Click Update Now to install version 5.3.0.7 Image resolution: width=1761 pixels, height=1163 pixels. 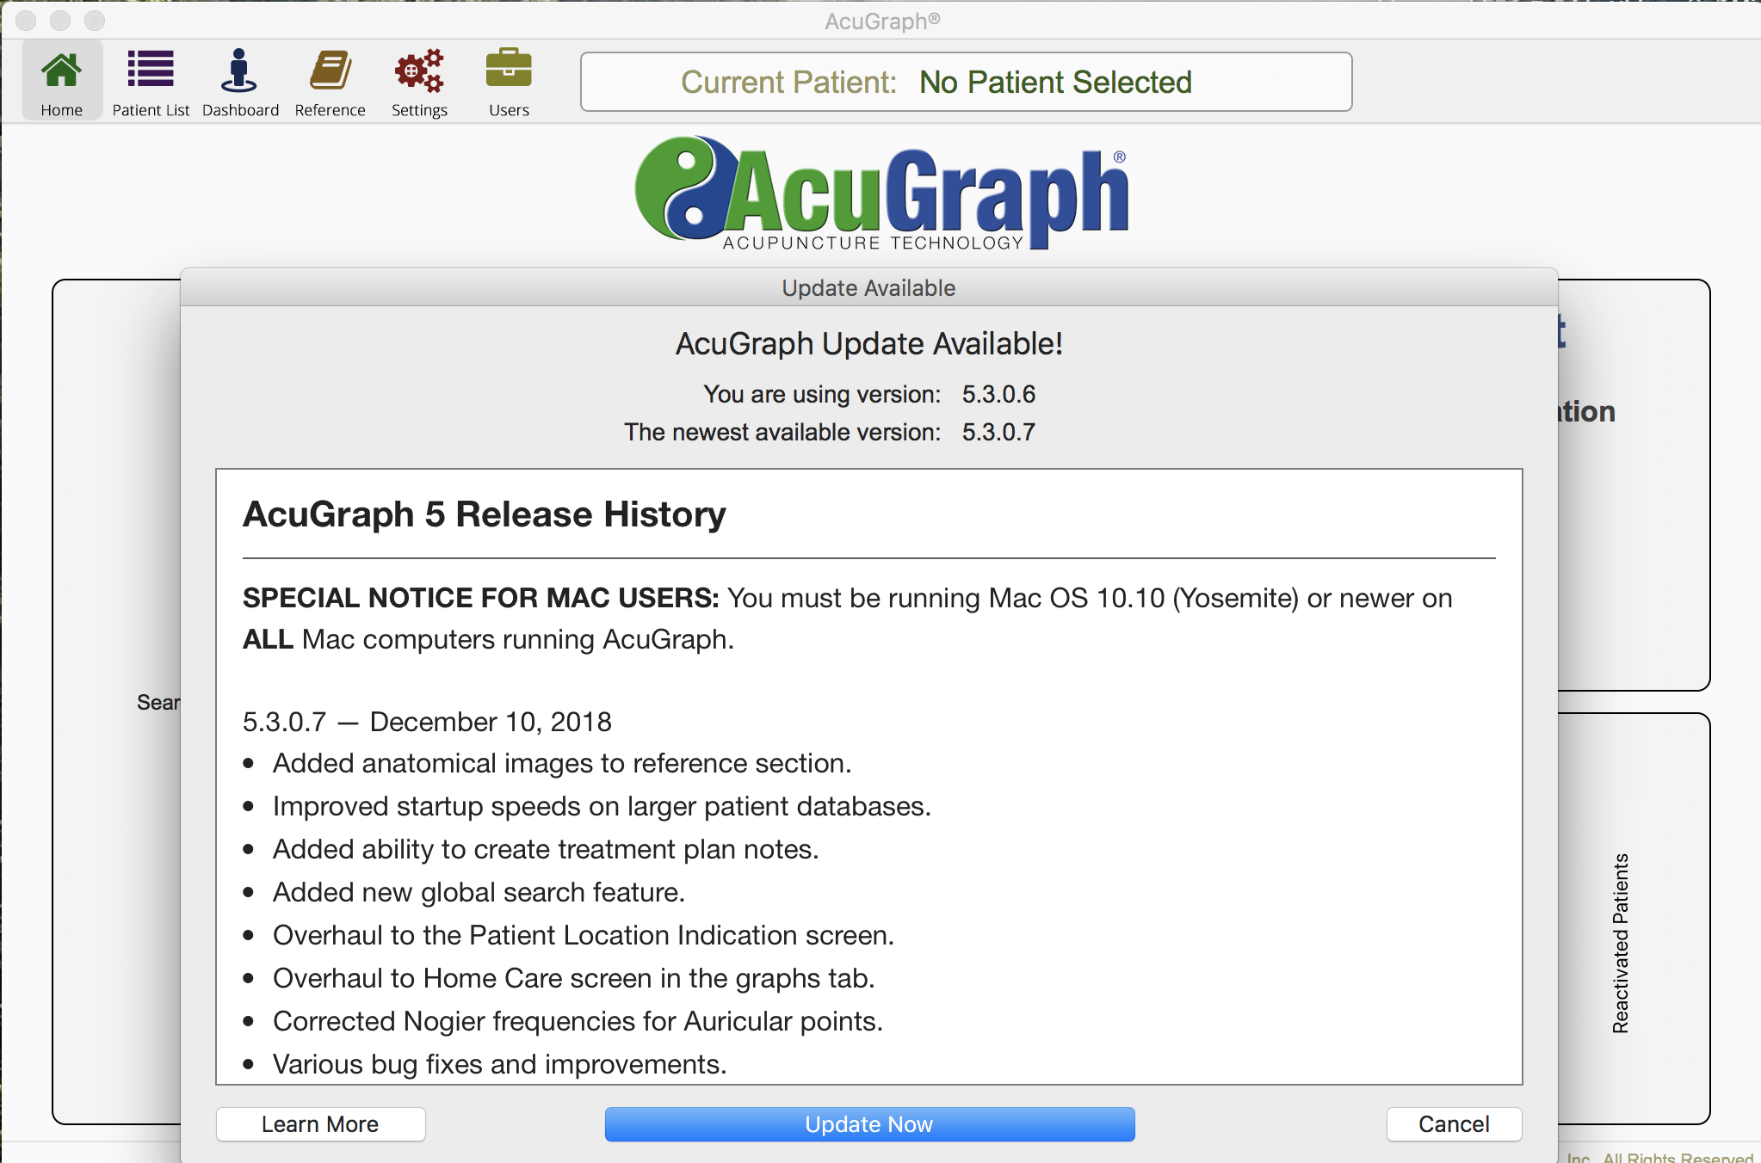coord(868,1123)
